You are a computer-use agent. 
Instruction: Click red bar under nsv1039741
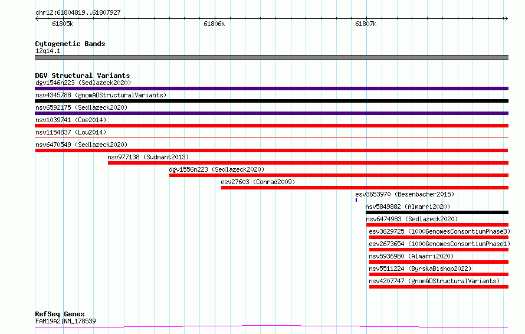click(271, 126)
